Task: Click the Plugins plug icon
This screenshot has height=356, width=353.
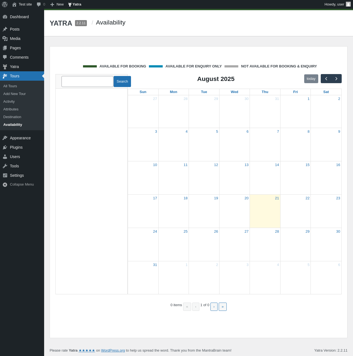Action: coord(5,147)
